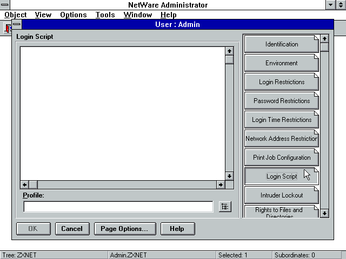Open the NetWare Administrator control menu box

(5, 5)
